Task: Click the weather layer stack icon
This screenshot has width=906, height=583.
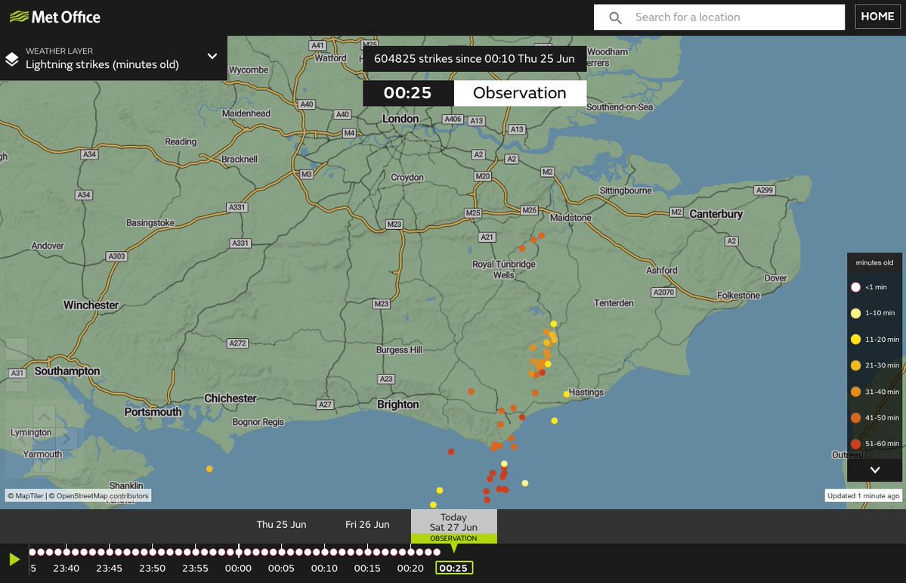Action: [x=12, y=59]
